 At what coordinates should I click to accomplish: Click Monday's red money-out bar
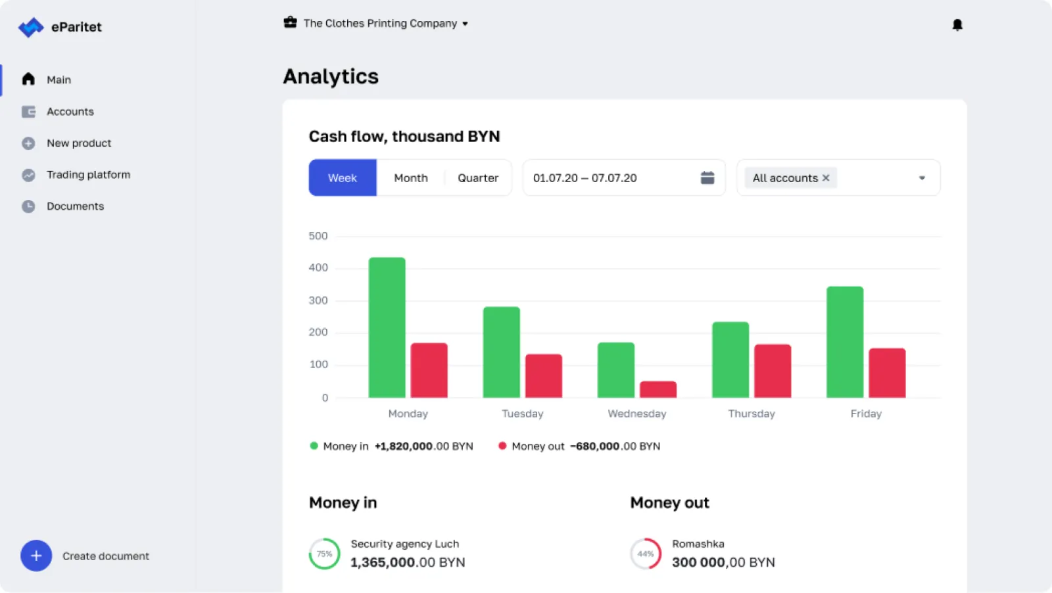tap(429, 370)
